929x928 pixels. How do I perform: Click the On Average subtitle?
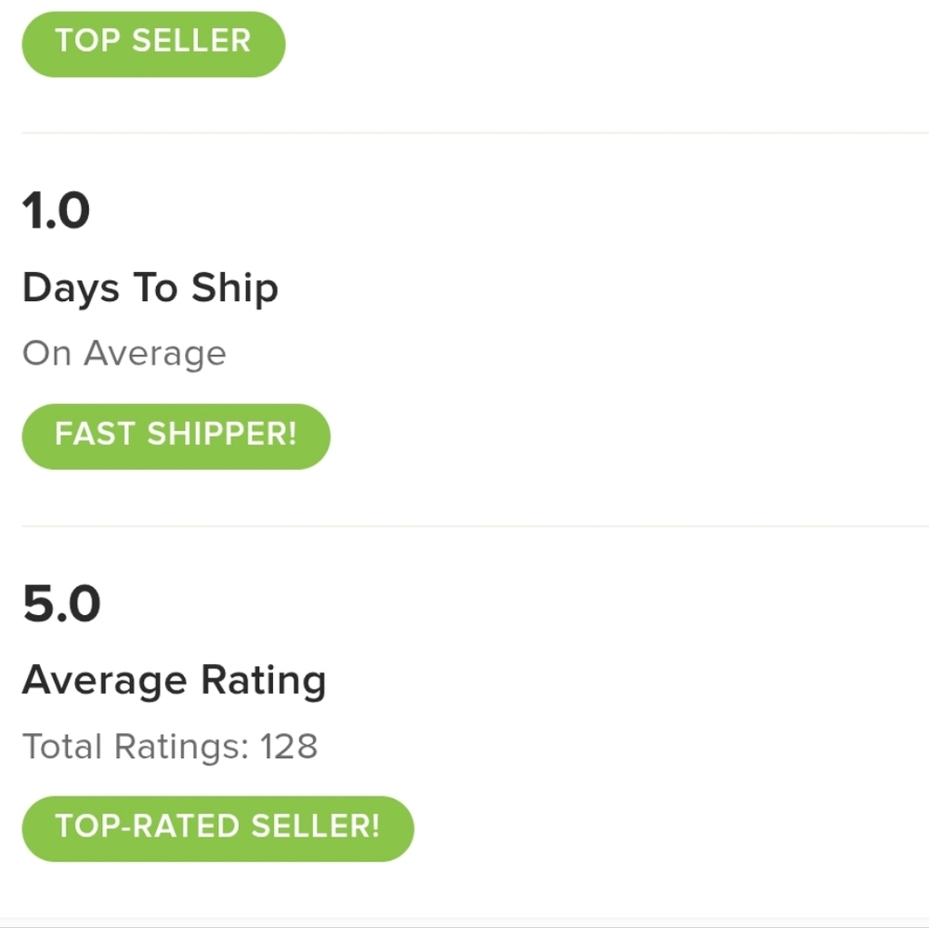pos(124,354)
